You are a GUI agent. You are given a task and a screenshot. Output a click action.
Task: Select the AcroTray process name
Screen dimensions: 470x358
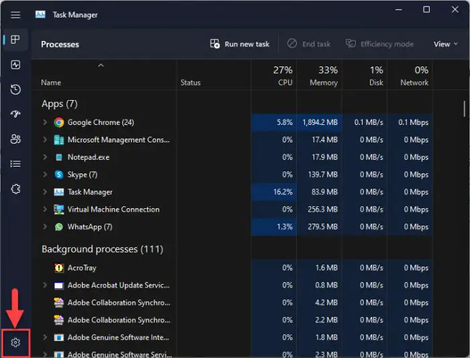click(x=82, y=268)
